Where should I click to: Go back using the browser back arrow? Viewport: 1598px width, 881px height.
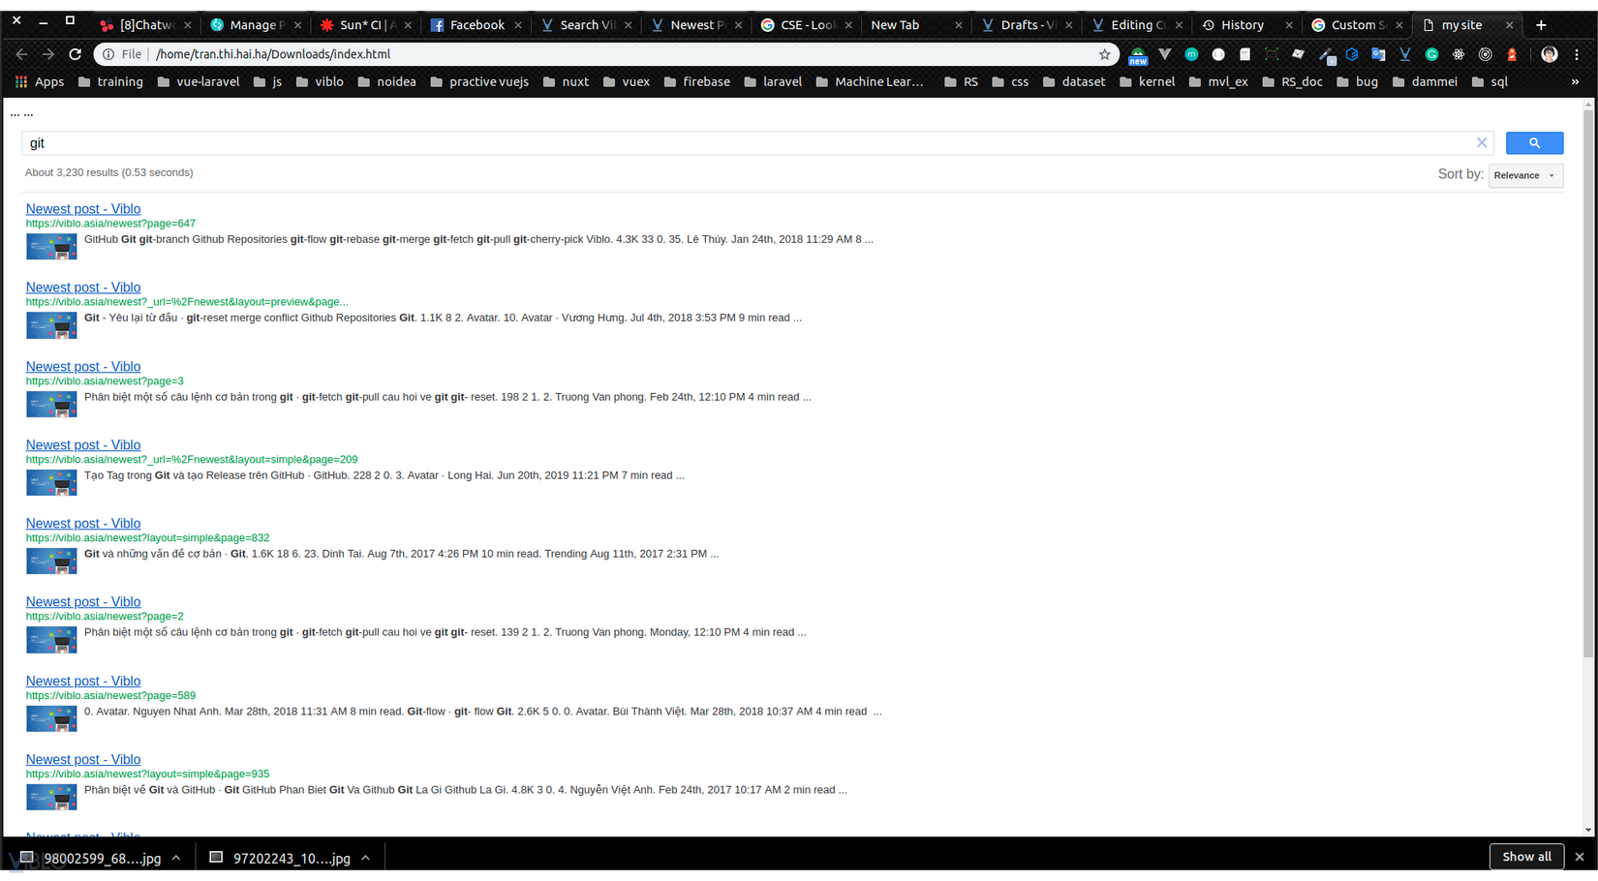(x=21, y=54)
